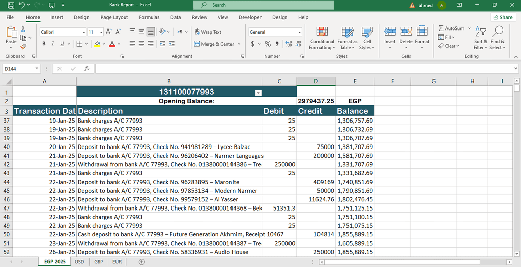Screen dimensions: 521x267
Task: Click the Increase Decimal icon
Action: coord(288,44)
